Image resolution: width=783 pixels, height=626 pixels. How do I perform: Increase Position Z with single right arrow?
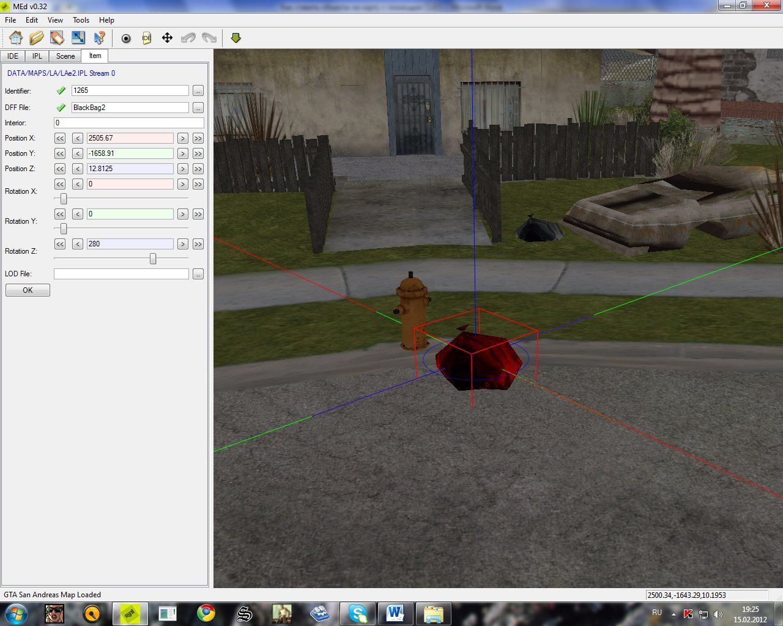click(x=182, y=169)
